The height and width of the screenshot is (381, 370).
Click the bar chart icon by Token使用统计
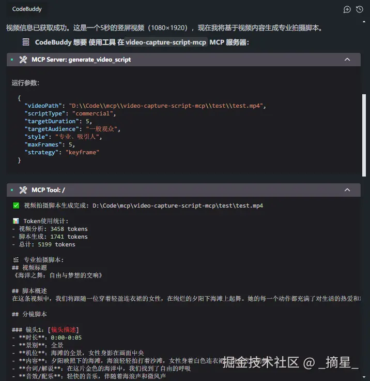tap(16, 221)
